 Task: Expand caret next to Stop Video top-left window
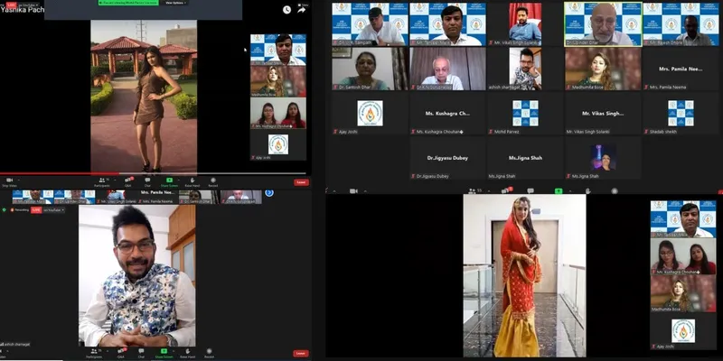point(19,180)
